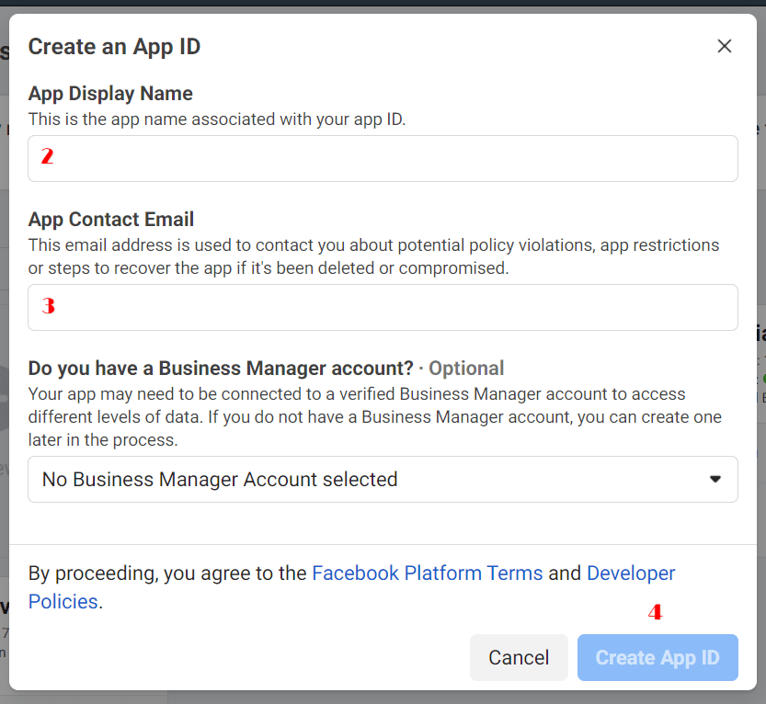Click the App Contact Email label
Screen dimensions: 766x704
pos(111,220)
